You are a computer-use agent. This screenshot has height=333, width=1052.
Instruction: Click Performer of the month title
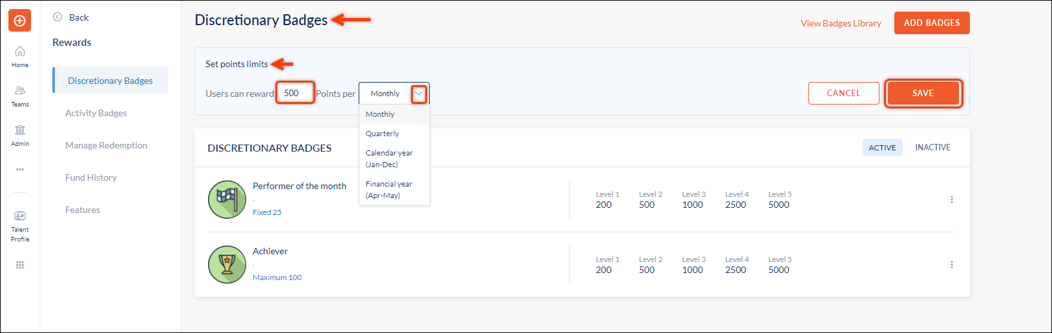click(299, 186)
